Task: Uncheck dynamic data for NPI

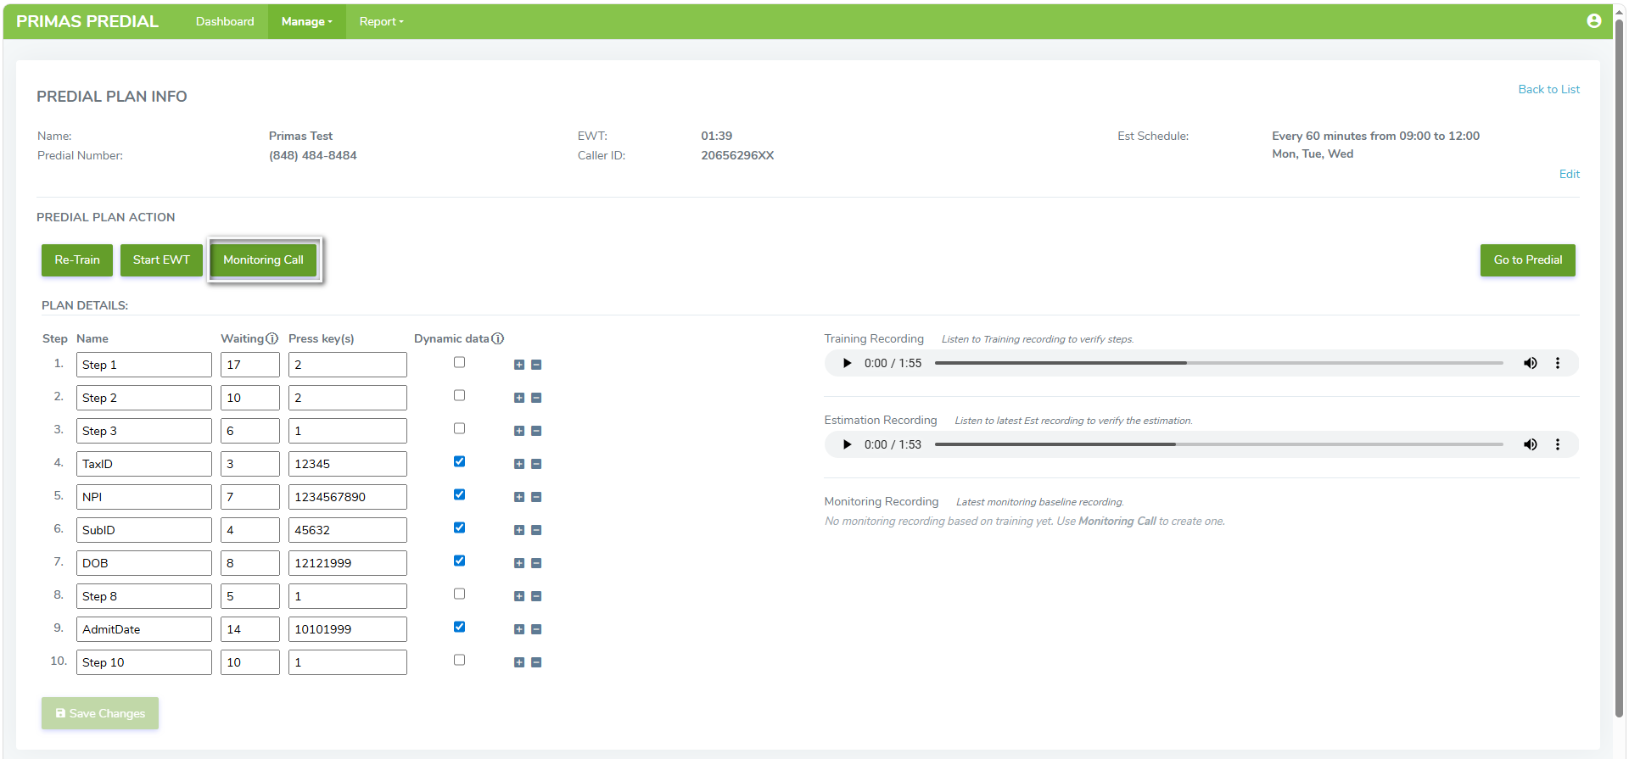Action: [x=459, y=494]
